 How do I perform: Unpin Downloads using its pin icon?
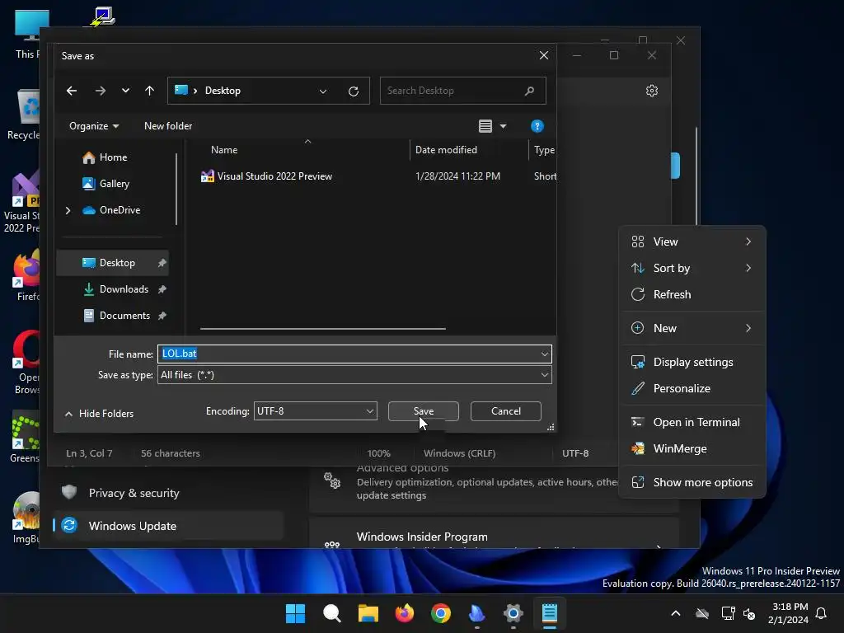162,289
